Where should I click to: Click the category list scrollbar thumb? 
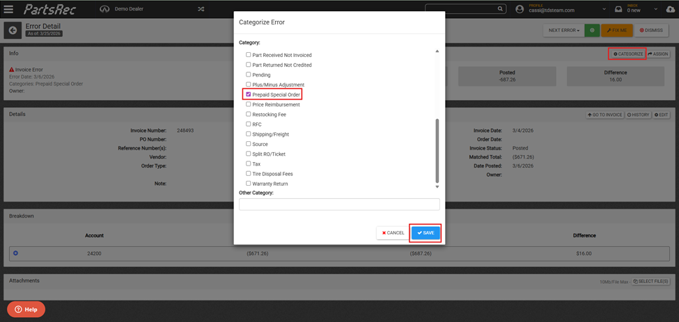click(437, 151)
